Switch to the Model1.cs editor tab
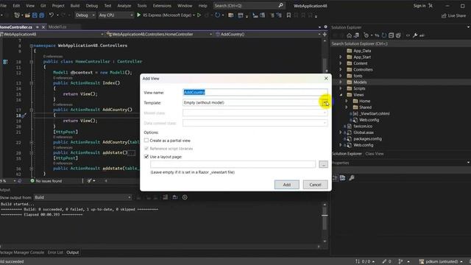The image size is (471, 265). tap(57, 27)
